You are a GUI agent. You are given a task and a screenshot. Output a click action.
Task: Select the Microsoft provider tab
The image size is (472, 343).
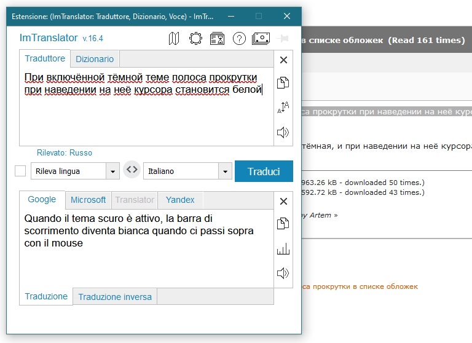click(x=88, y=200)
